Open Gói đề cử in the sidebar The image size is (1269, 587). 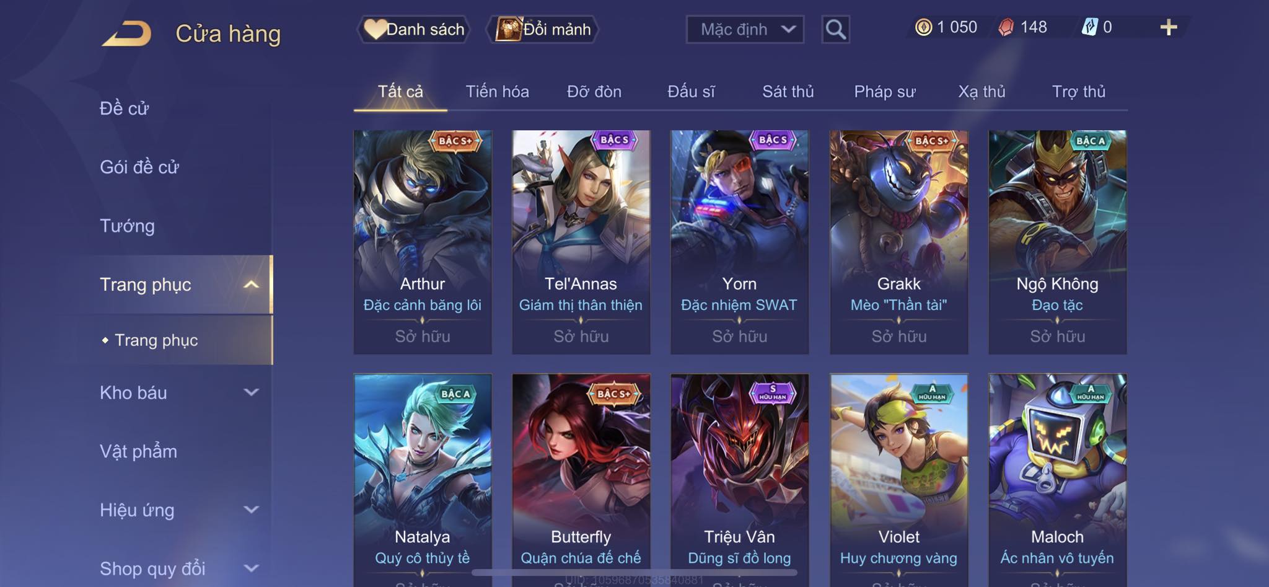(x=139, y=167)
